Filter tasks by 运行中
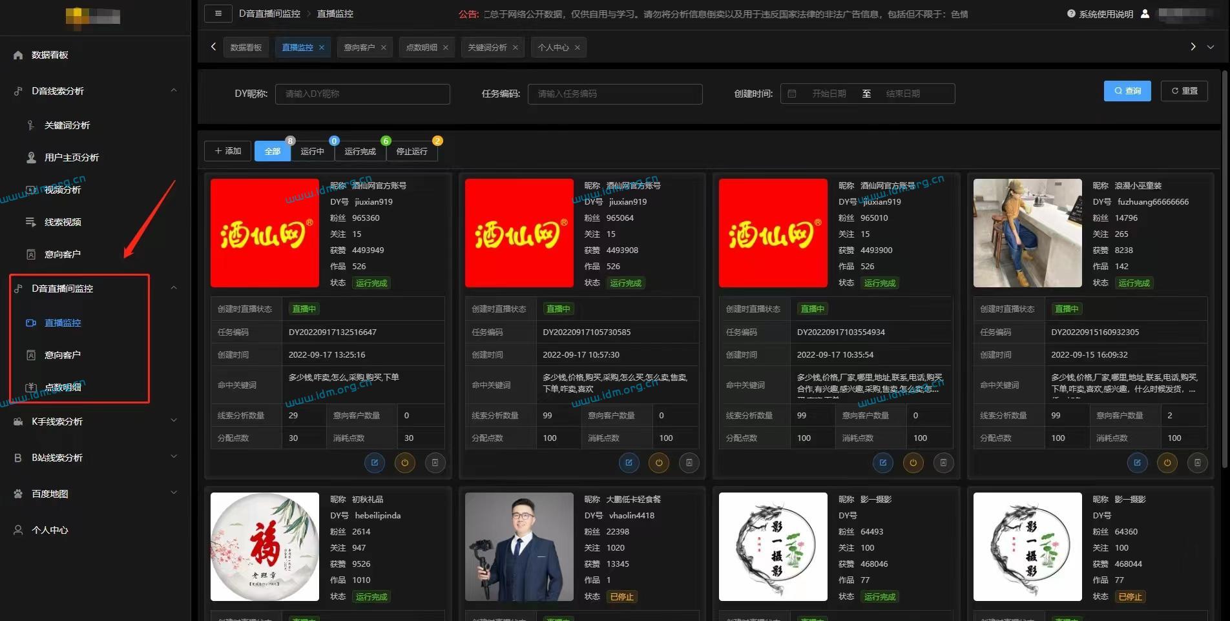 pyautogui.click(x=312, y=151)
